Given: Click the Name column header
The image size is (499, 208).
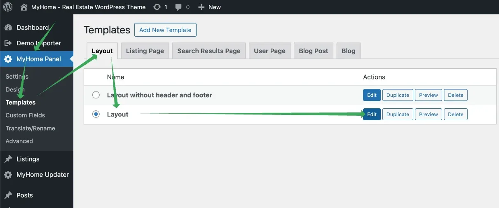Looking at the screenshot, I should pyautogui.click(x=115, y=77).
